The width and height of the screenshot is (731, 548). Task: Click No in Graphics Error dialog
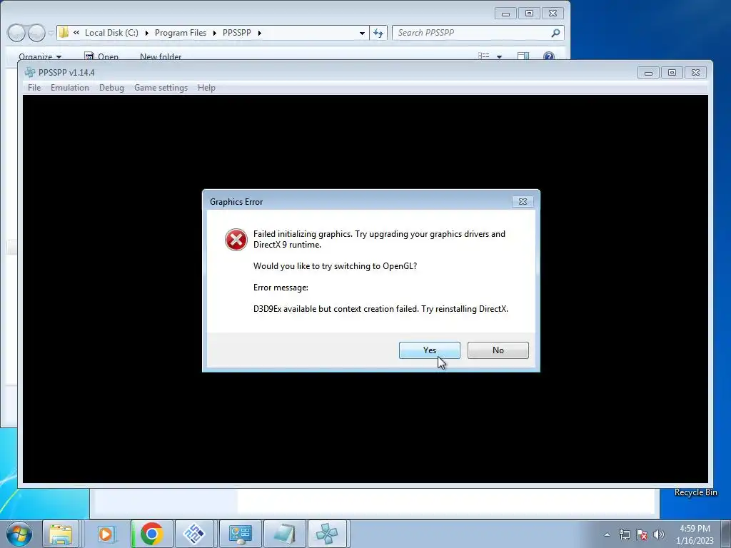coord(498,350)
